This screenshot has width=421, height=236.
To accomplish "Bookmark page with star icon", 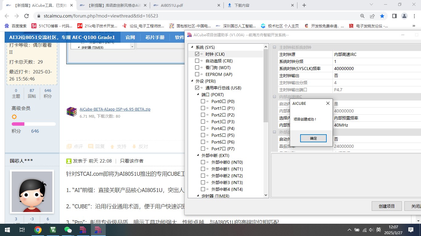I will pos(382,16).
